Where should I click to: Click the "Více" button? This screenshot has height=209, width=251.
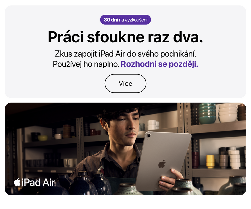[x=125, y=83]
